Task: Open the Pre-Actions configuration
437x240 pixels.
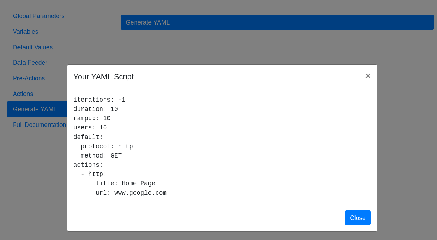Action: [29, 78]
